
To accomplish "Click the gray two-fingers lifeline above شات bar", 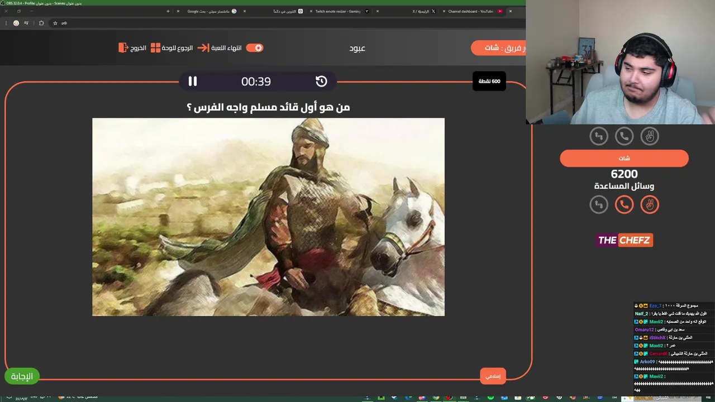I will (650, 136).
